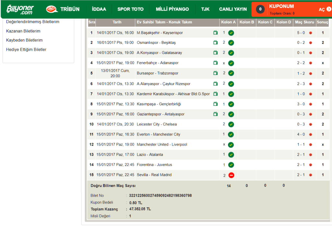This screenshot has height=226, width=332.
Task: Click the green check for Leicester City - Chelsea
Action: [x=231, y=124]
